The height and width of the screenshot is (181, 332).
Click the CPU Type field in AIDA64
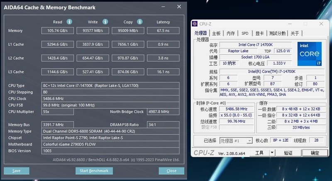[x=110, y=86]
